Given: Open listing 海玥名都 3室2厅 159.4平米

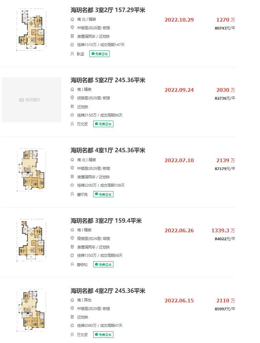Looking at the screenshot, I should pos(106,221).
